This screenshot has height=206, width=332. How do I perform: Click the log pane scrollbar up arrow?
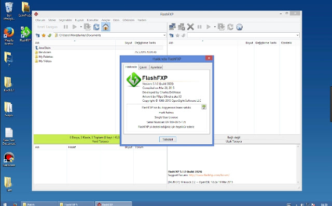pos(298,146)
